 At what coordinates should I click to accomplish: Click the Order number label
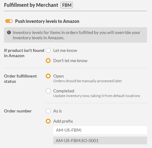18,111
